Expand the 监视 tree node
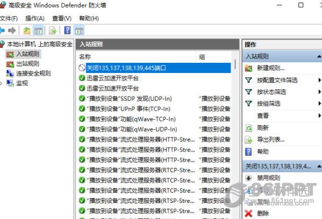This screenshot has width=322, height=219. point(1,83)
